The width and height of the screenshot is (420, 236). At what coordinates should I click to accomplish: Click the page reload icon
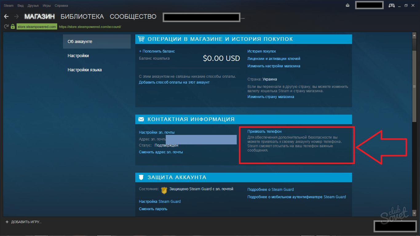tap(6, 27)
